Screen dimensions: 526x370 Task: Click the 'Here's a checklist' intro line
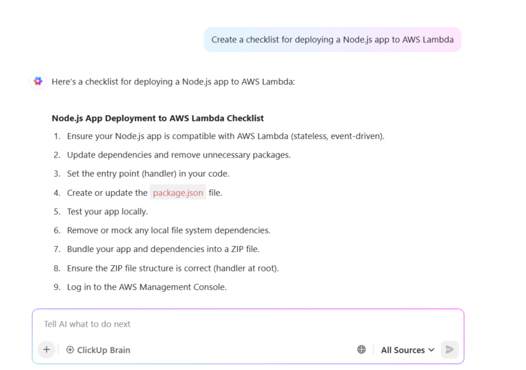[173, 82]
